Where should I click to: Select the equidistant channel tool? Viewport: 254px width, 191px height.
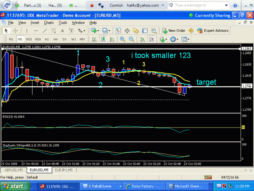click(x=54, y=31)
